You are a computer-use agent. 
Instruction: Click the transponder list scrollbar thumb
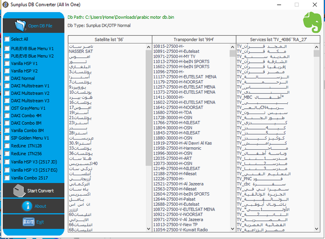pos(232,53)
